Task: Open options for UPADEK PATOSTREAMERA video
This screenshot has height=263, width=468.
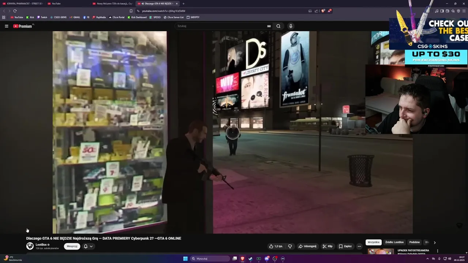Action: click(x=438, y=251)
